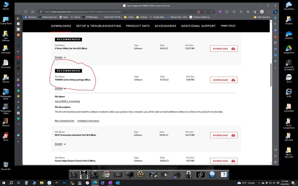The height and width of the screenshot is (186, 298).
Task: Expand Details under IJ Scan Utility Lite
Action: (60, 57)
